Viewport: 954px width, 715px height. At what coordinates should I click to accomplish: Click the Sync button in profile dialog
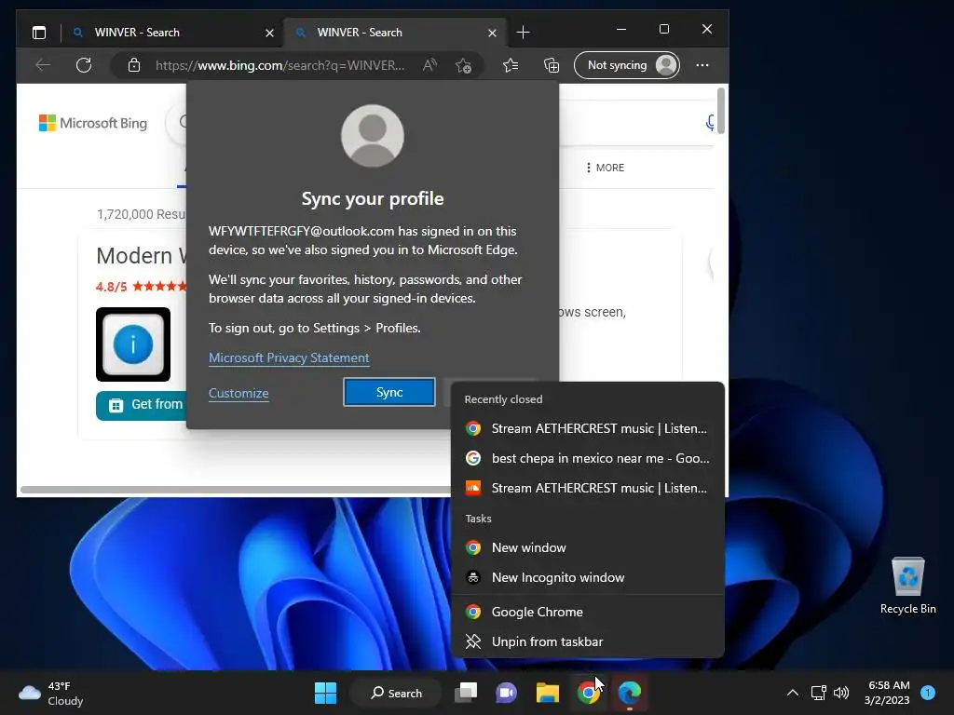tap(389, 392)
